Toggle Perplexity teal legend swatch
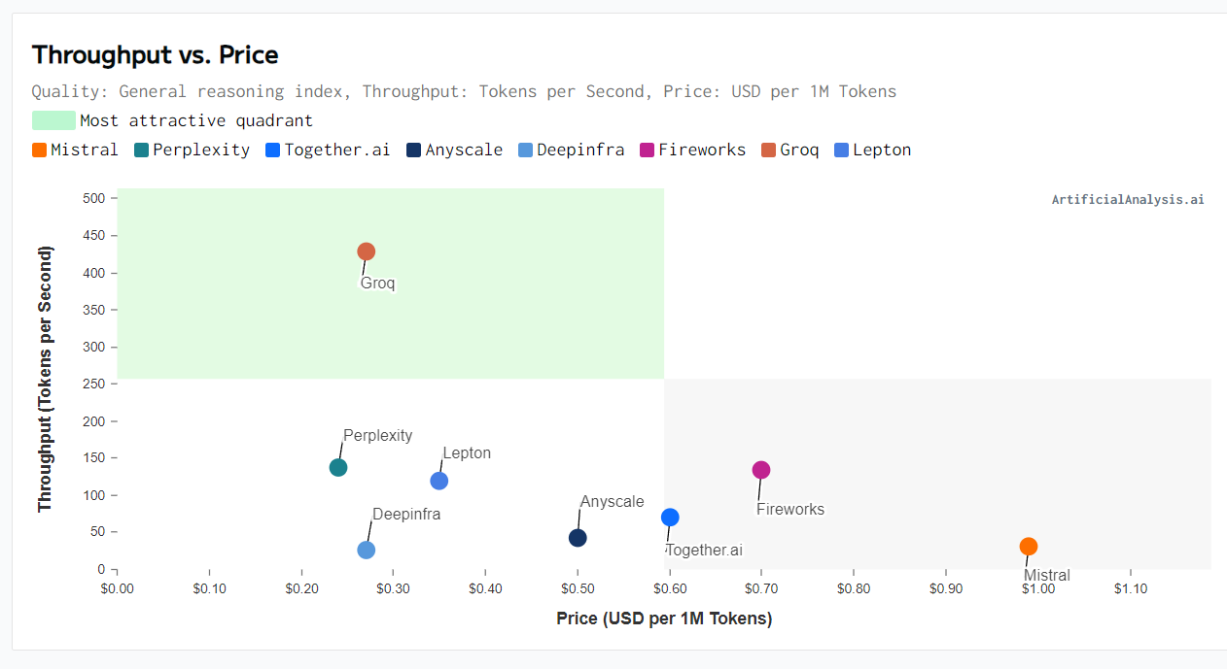Image resolution: width=1227 pixels, height=669 pixels. 141,150
